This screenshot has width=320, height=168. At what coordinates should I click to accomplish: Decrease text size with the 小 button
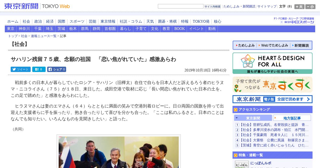(x=310, y=7)
